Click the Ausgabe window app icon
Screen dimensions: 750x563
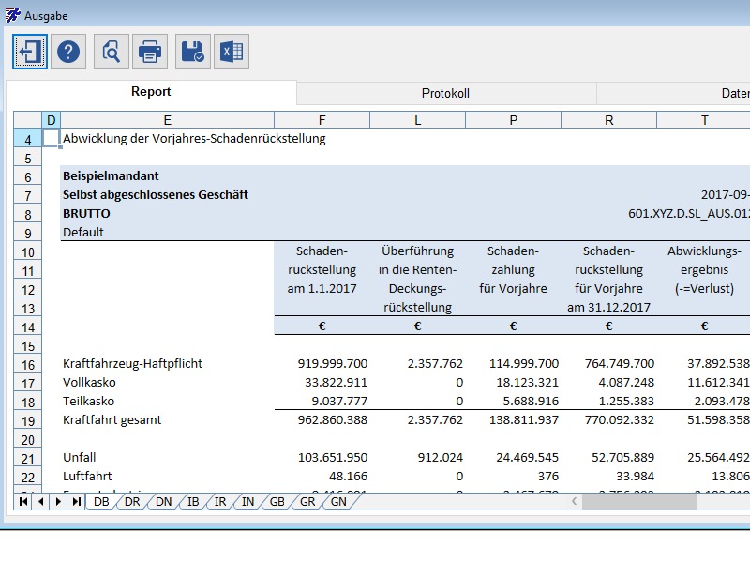(x=12, y=15)
